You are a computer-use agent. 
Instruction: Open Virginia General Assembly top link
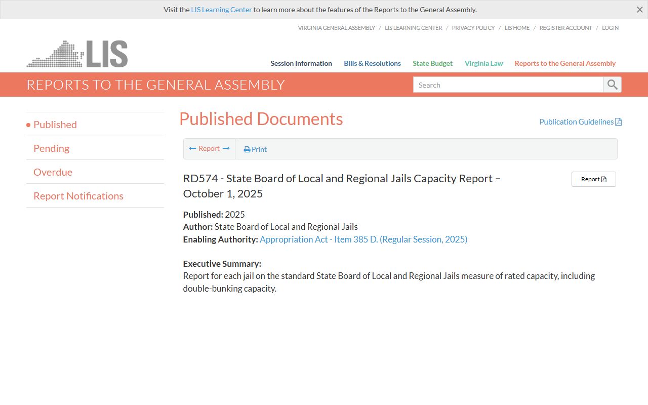click(x=336, y=28)
